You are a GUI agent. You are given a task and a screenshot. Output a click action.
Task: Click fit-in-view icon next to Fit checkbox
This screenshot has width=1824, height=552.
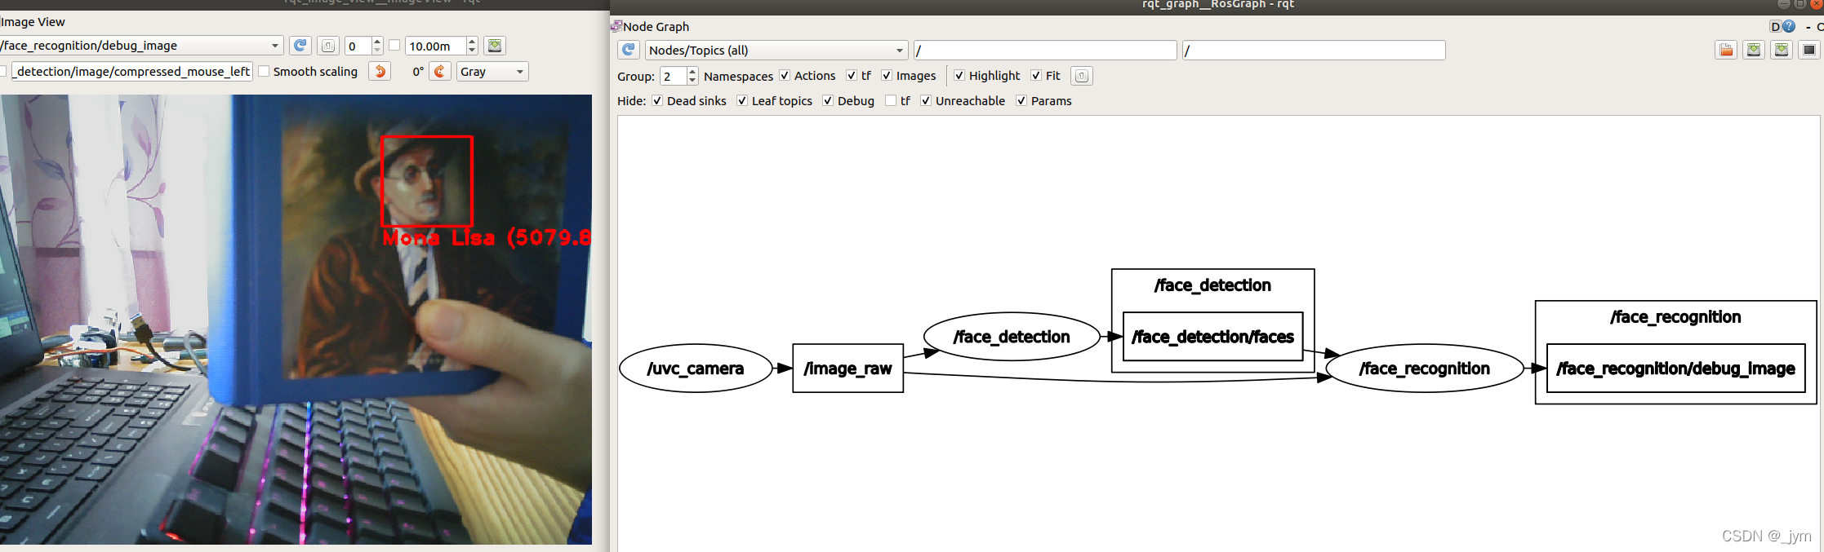point(1082,76)
